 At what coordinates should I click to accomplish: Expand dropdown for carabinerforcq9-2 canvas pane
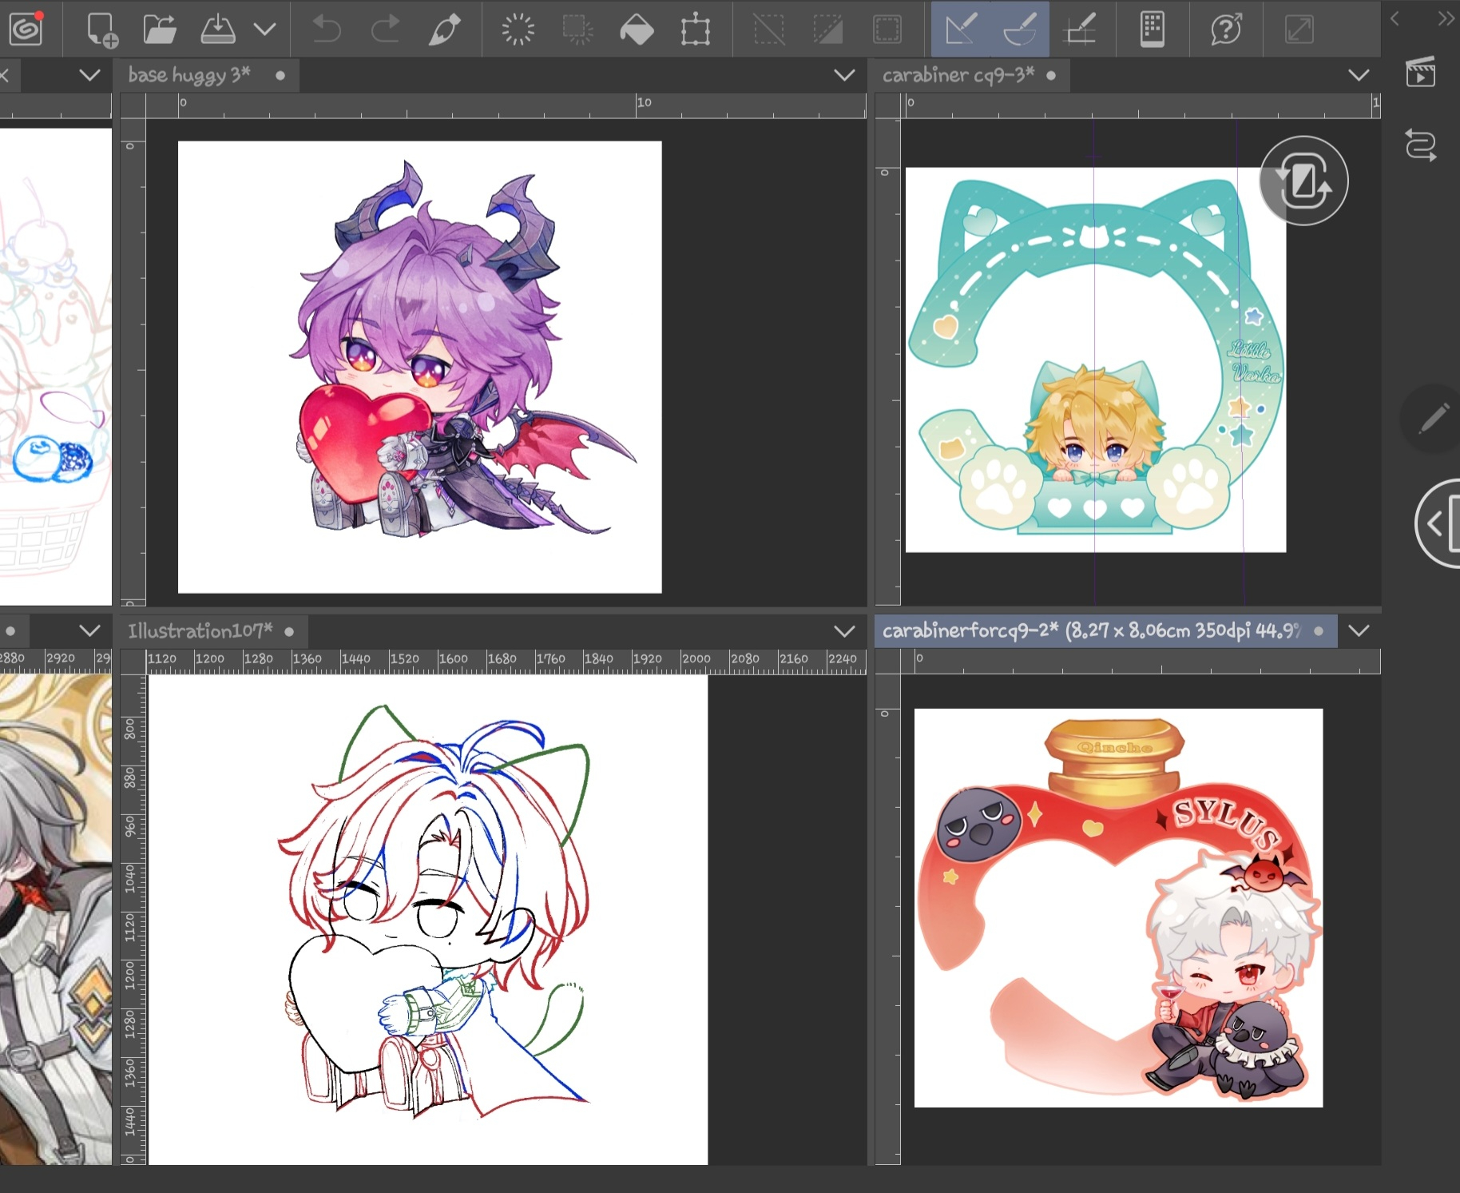pyautogui.click(x=1359, y=631)
